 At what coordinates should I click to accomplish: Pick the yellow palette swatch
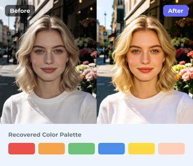tap(141, 149)
